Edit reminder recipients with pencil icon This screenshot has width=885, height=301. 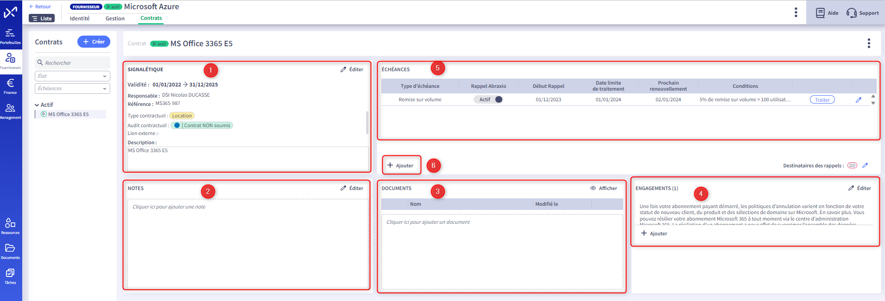865,166
